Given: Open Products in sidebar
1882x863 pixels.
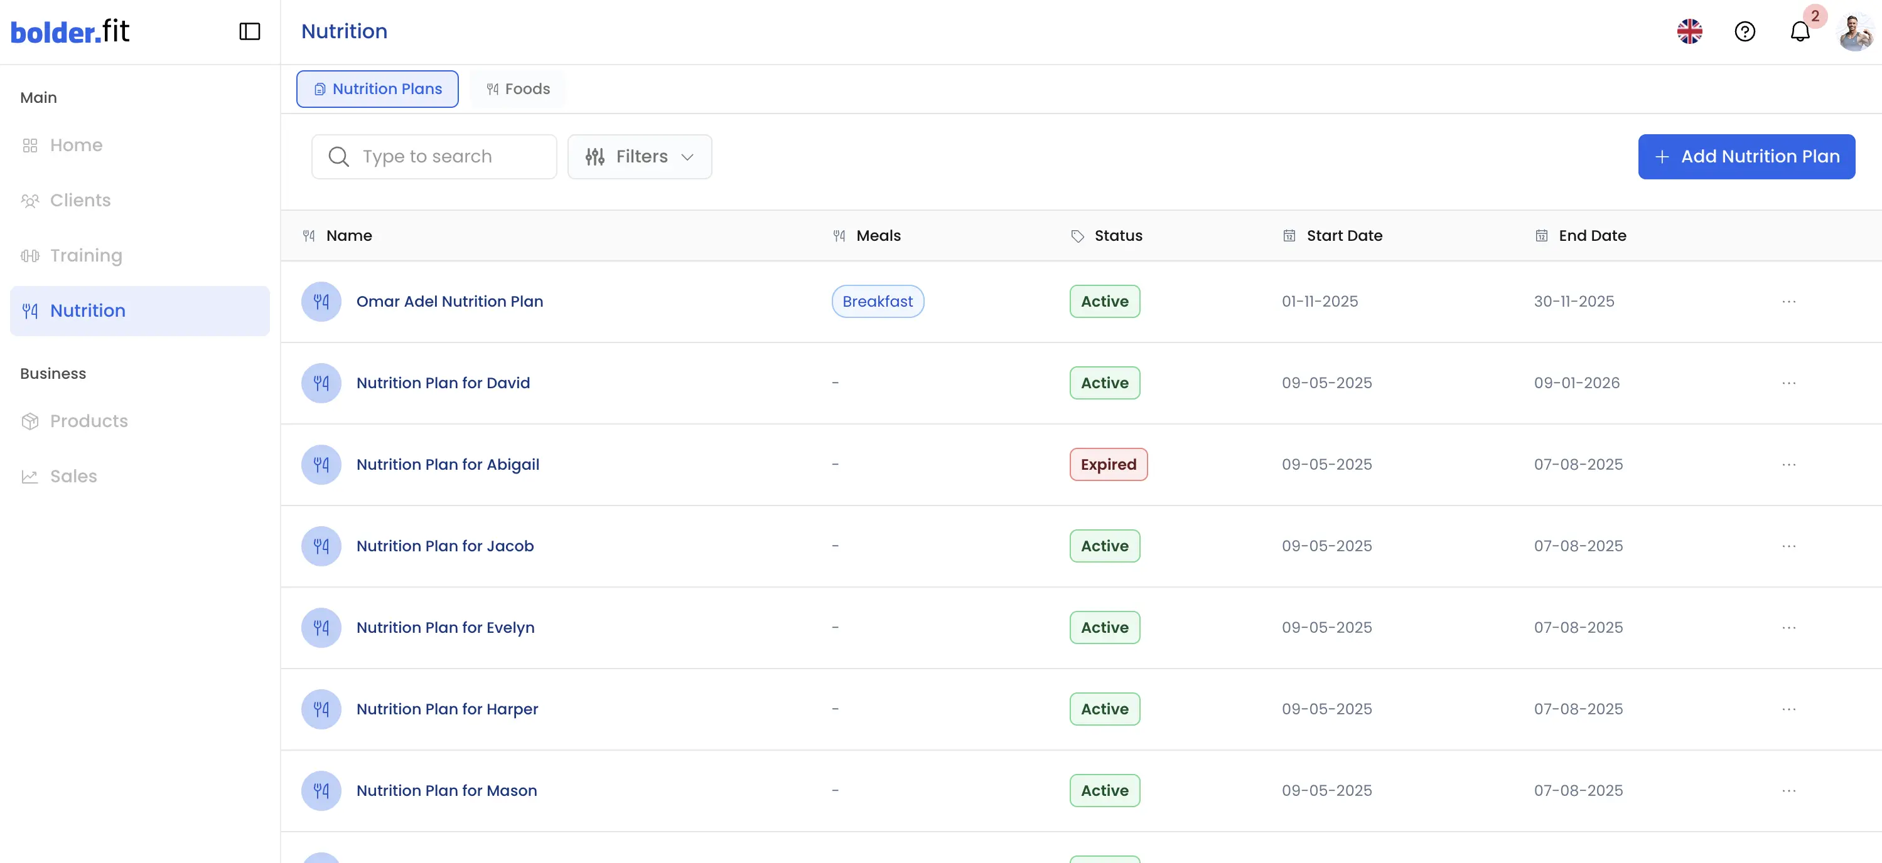Looking at the screenshot, I should 139,421.
